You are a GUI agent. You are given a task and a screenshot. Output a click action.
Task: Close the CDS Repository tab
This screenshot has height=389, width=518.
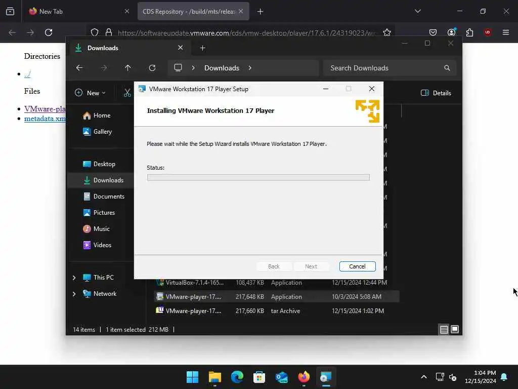241,11
